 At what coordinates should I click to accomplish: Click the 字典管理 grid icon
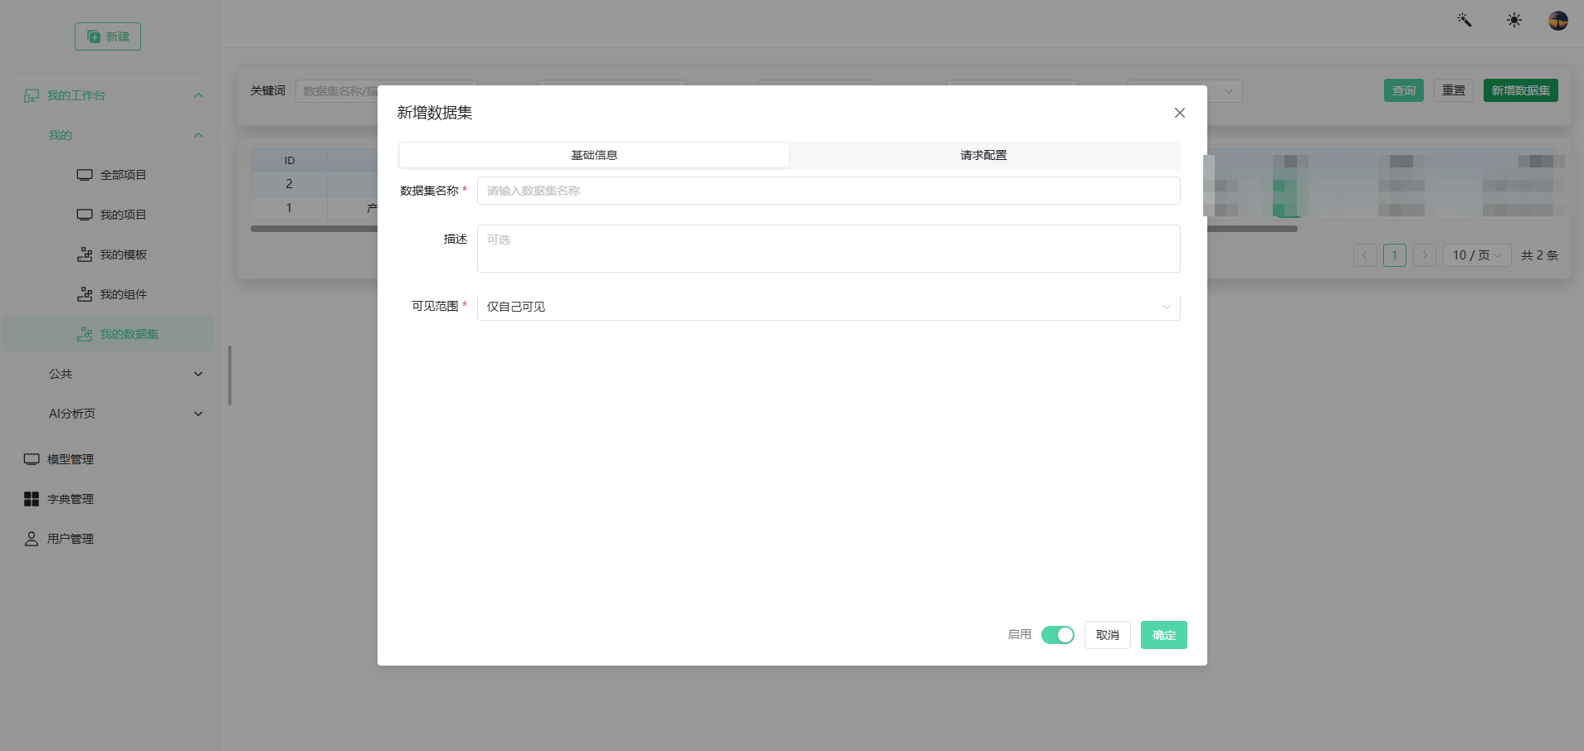pyautogui.click(x=32, y=499)
